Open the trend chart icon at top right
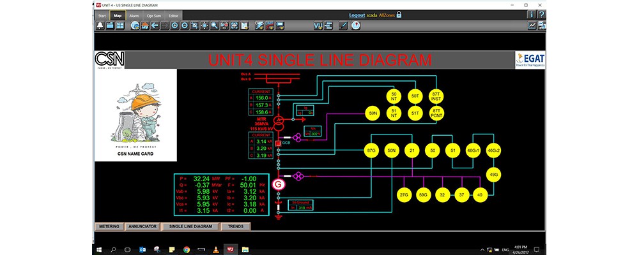The image size is (639, 255). tap(532, 25)
